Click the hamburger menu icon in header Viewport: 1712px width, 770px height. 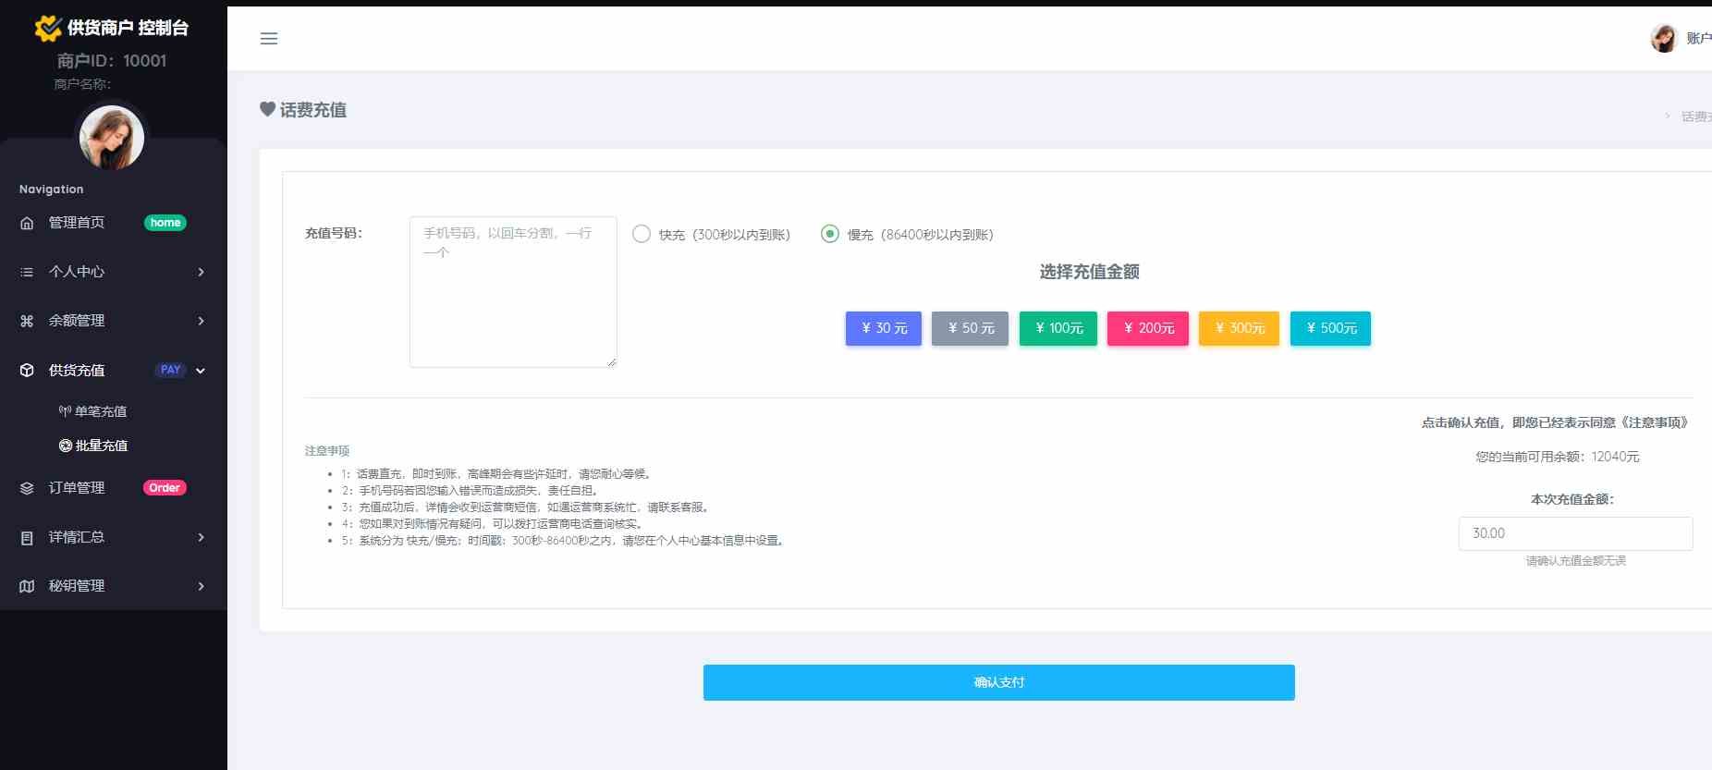(x=269, y=39)
